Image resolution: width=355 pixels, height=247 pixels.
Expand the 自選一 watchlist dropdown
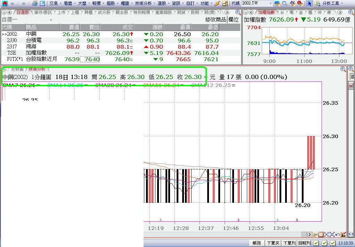tap(51, 20)
